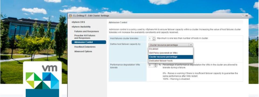Choose Slot Policy (powered-on VMs) option
This screenshot has width=259, height=97.
pyautogui.click(x=171, y=53)
